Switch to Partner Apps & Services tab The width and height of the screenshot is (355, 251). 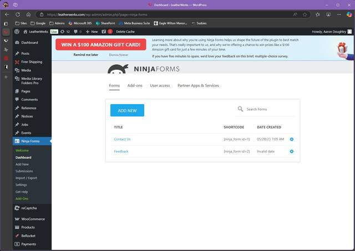pos(198,85)
